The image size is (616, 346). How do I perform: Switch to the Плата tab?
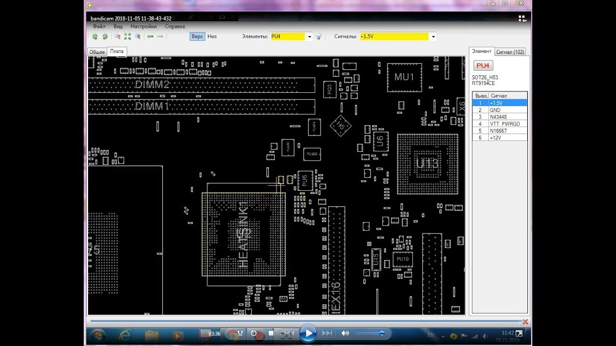click(x=116, y=51)
